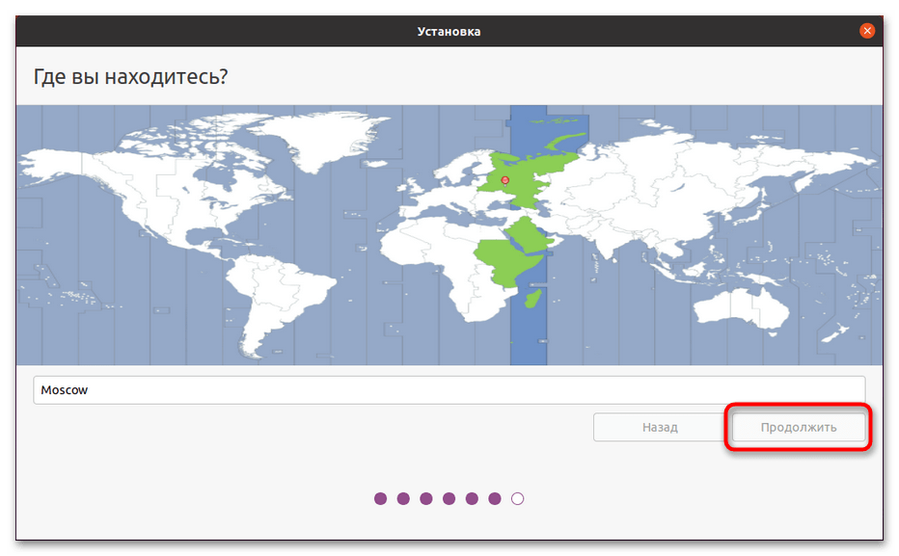Image resolution: width=899 pixels, height=556 pixels.
Task: Click the third filled progress dot
Action: pos(426,498)
